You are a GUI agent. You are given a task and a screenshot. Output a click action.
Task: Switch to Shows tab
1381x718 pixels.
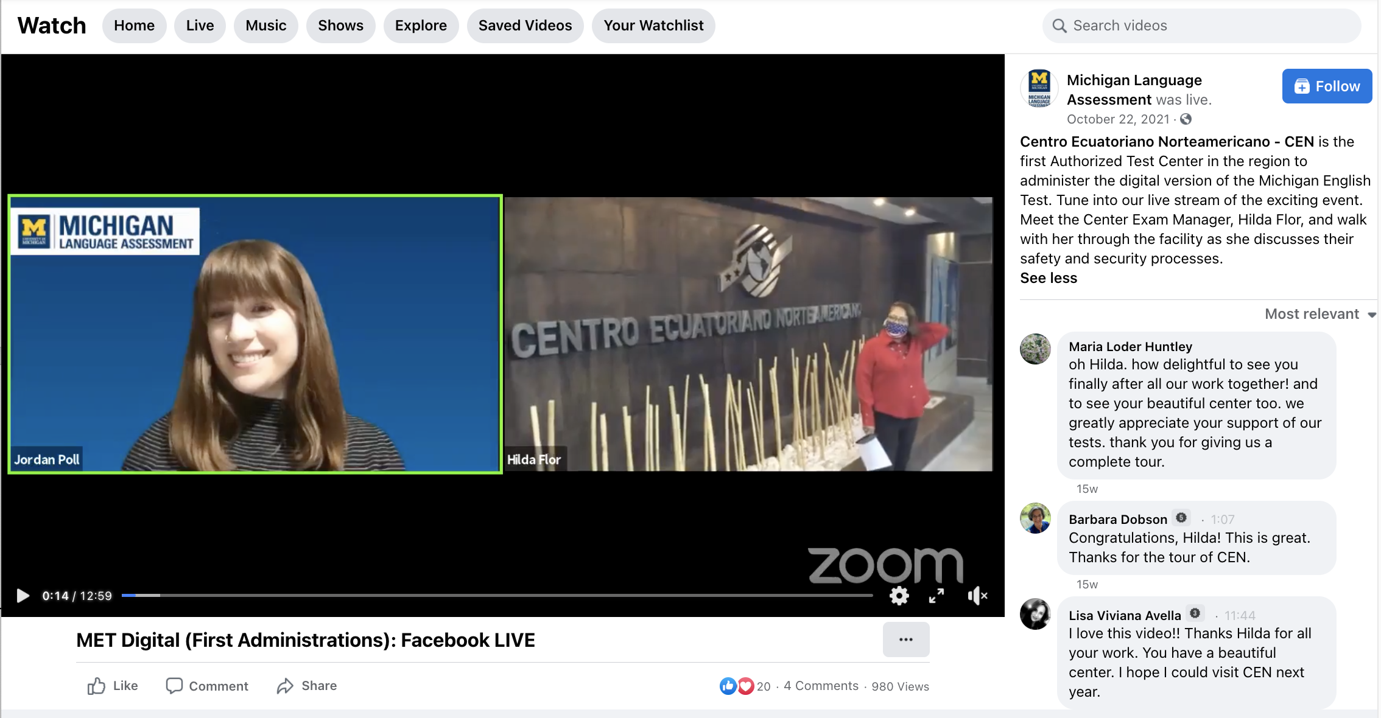[340, 26]
